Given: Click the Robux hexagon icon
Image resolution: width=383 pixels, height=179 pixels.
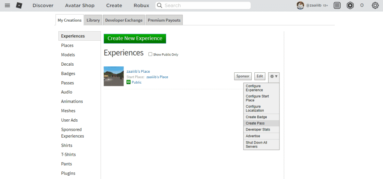Looking at the screenshot, I should tap(350, 5).
